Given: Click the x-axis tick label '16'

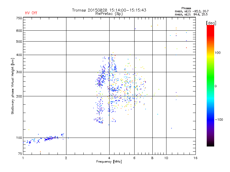Looking at the screenshot, I should point(195,158).
